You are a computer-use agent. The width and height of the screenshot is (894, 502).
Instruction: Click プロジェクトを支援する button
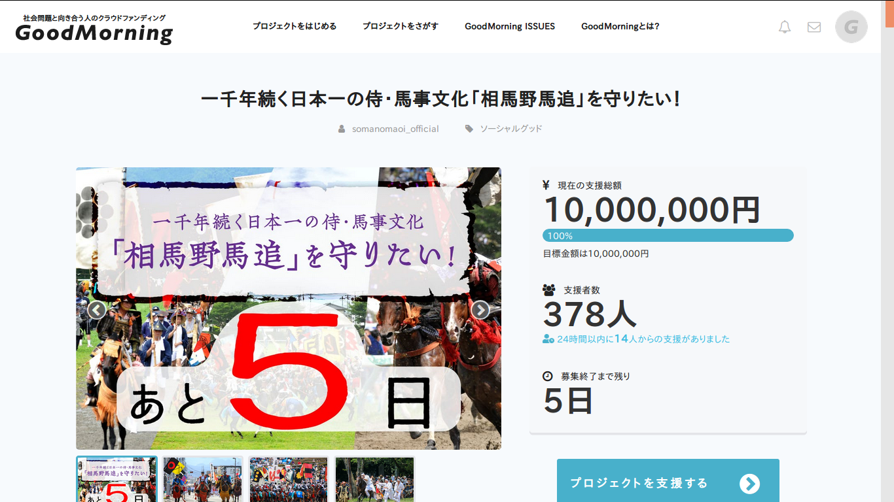pos(668,482)
